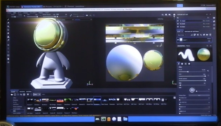Toggle the Follow Path switch

coord(199,95)
